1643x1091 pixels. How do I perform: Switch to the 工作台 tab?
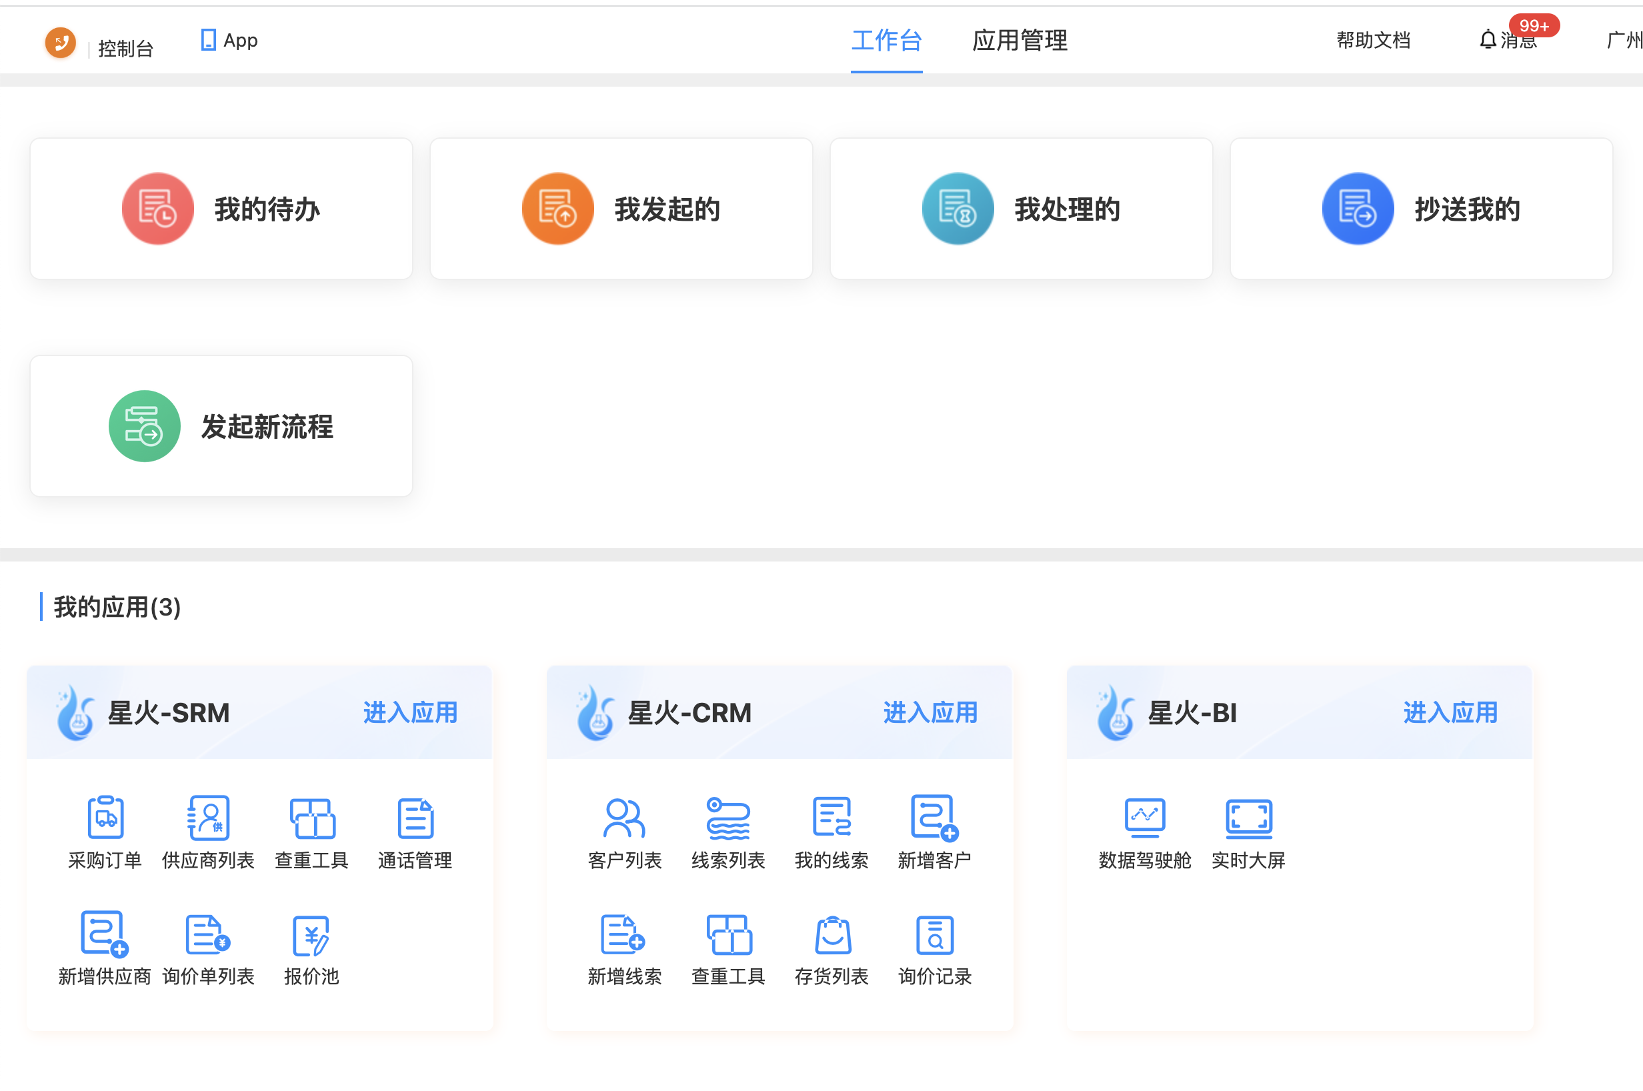pos(886,41)
